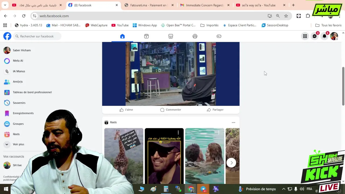The image size is (345, 194).
Task: Open the account profile picture menu
Action: point(334,36)
